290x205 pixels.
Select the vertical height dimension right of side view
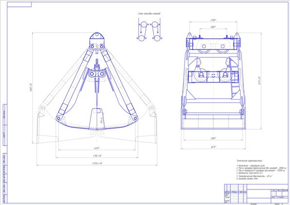click(259, 80)
